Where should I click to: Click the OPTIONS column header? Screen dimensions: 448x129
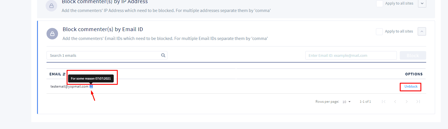414,74
